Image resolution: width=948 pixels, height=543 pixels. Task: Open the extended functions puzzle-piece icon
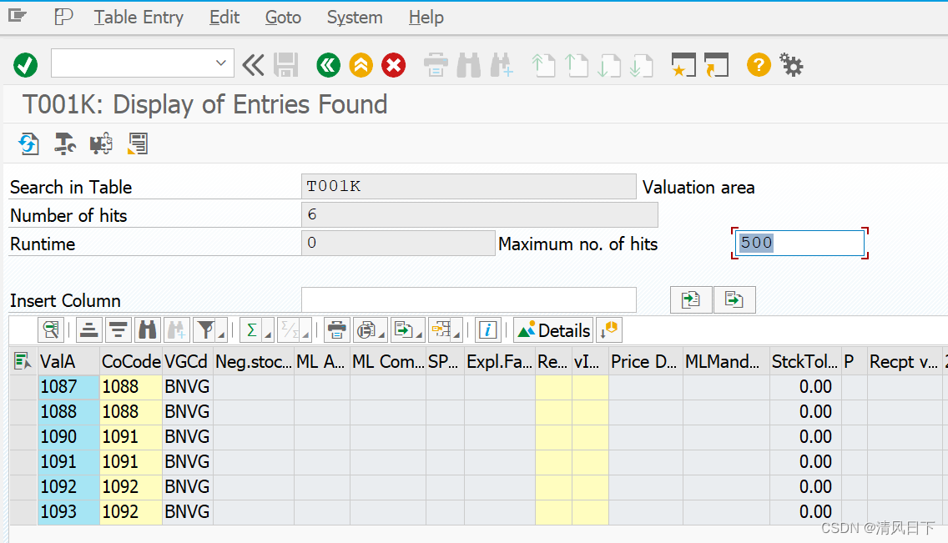(101, 143)
